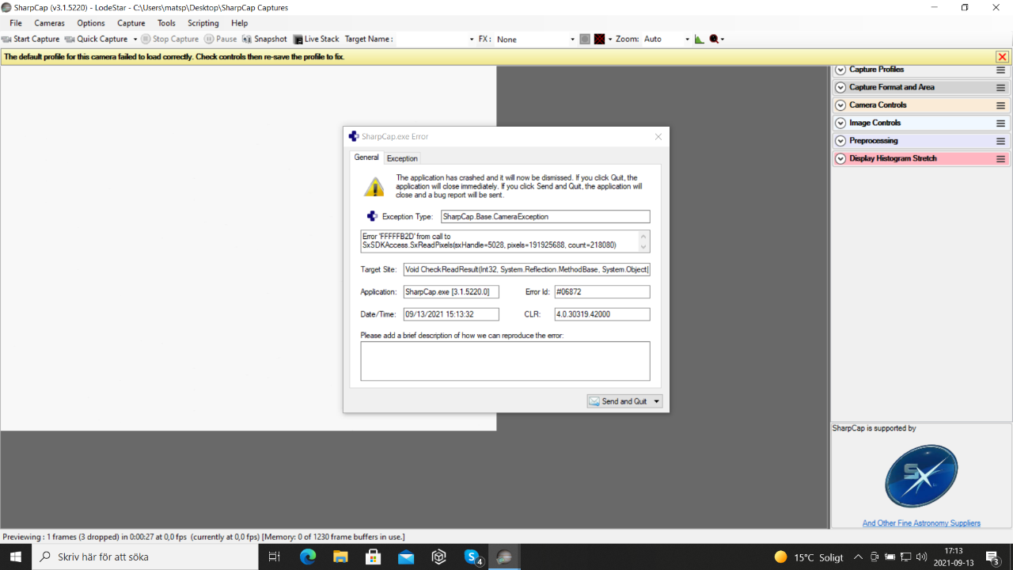The image size is (1013, 570).
Task: Click the gray selection area icon in the toolbar
Action: tap(585, 39)
